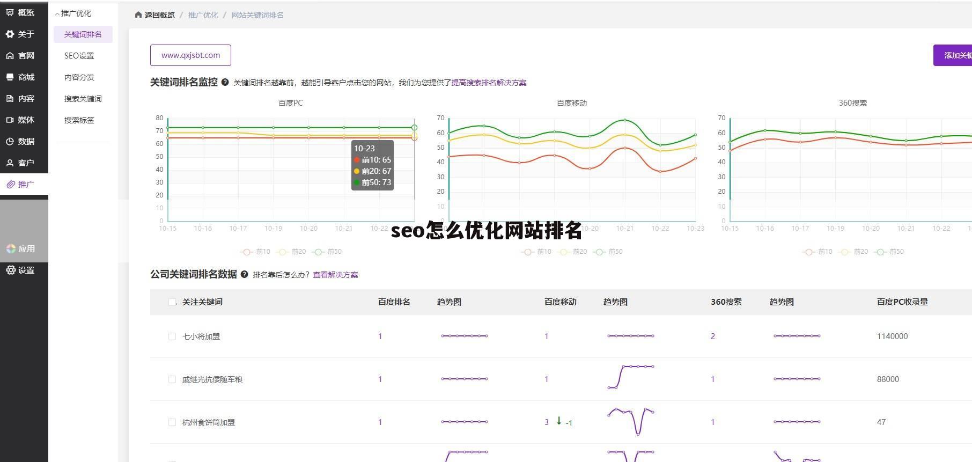Screen dimensions: 972x462
Task: Toggle 前10 legend under 360搜索 chart
Action: [818, 252]
